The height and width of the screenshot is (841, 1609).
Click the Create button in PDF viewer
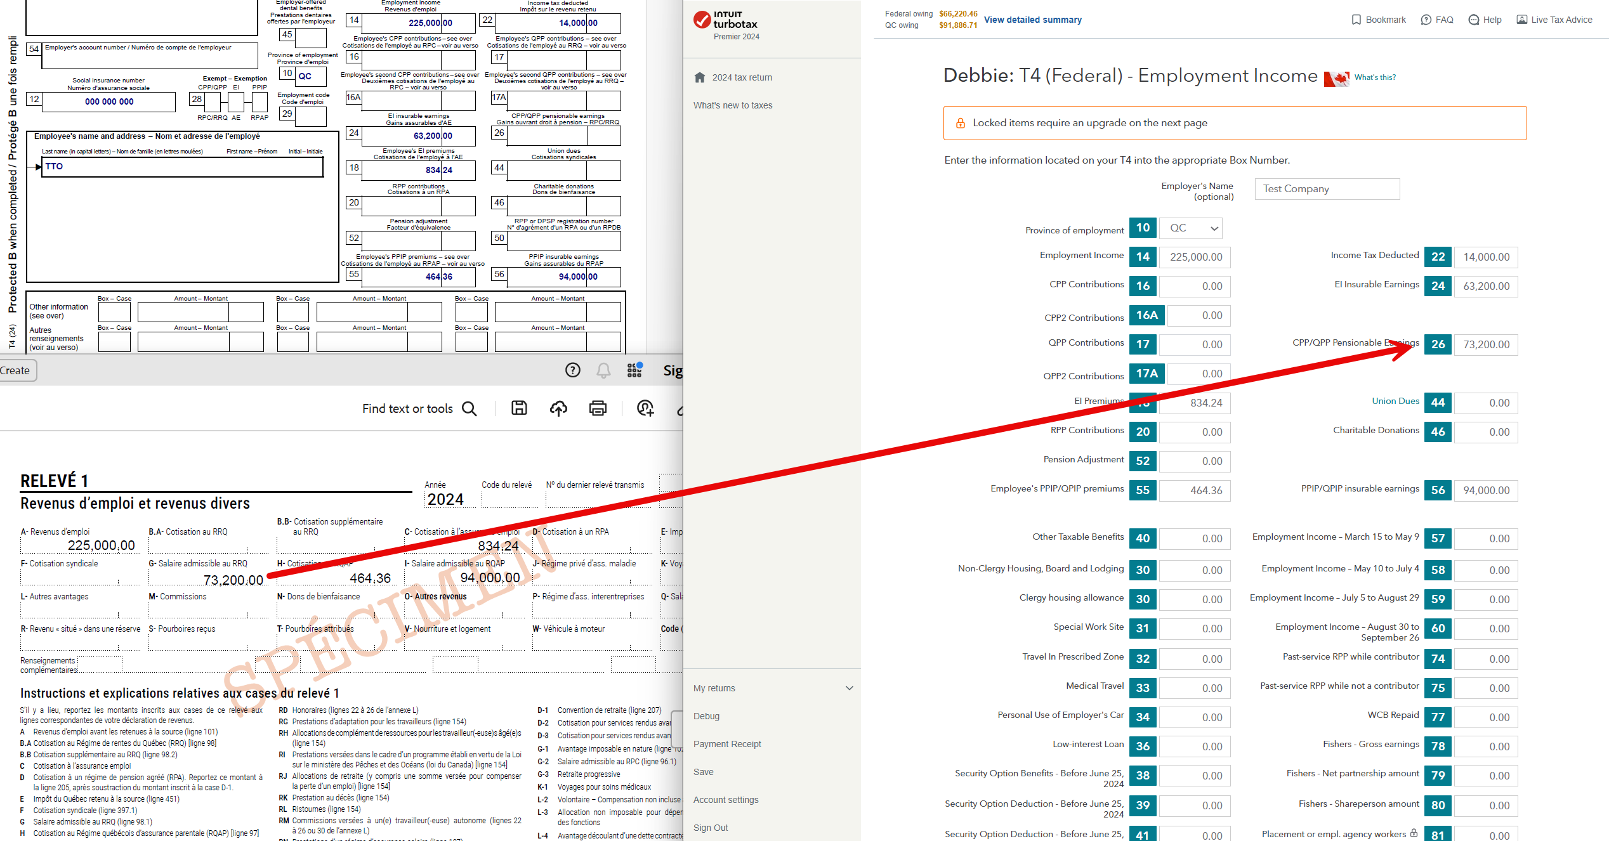16,370
